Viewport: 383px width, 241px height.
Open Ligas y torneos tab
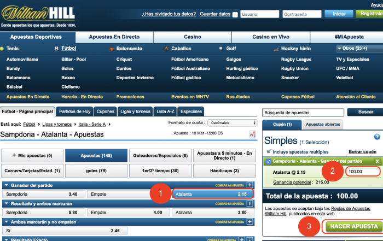tap(135, 111)
